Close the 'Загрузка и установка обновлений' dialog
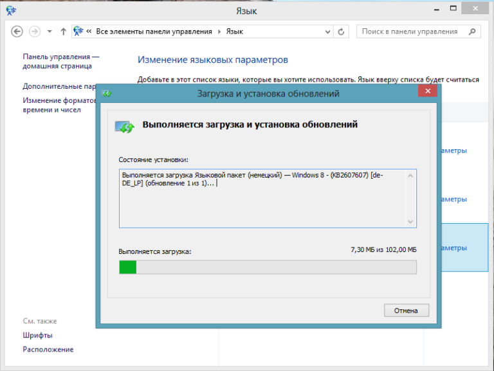Image resolution: width=494 pixels, height=371 pixels. (428, 91)
